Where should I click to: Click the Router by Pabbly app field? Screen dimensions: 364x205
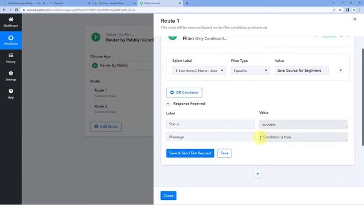click(x=122, y=65)
